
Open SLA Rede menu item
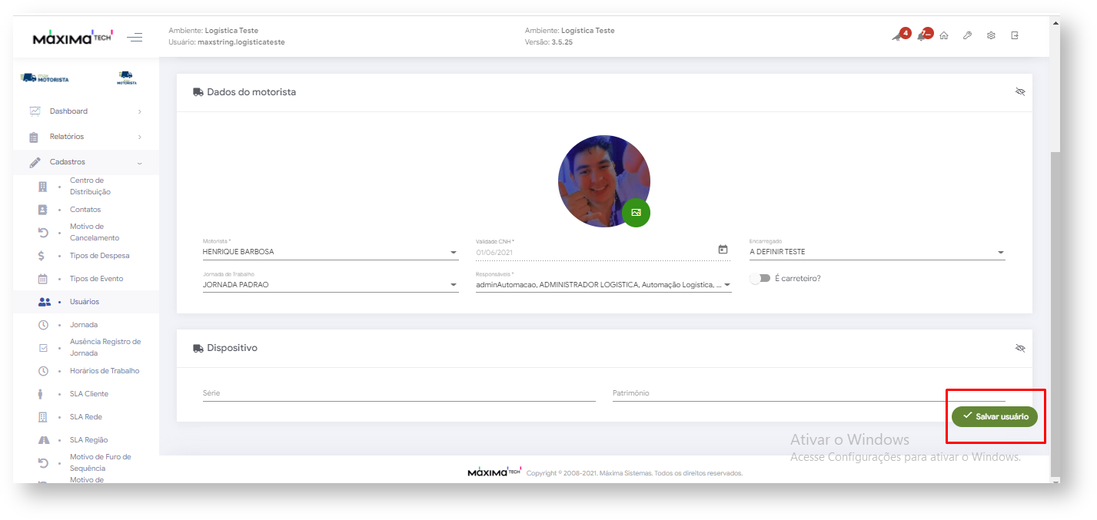[86, 417]
